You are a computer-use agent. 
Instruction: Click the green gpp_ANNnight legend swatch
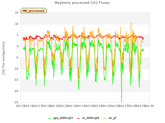pos(49,118)
